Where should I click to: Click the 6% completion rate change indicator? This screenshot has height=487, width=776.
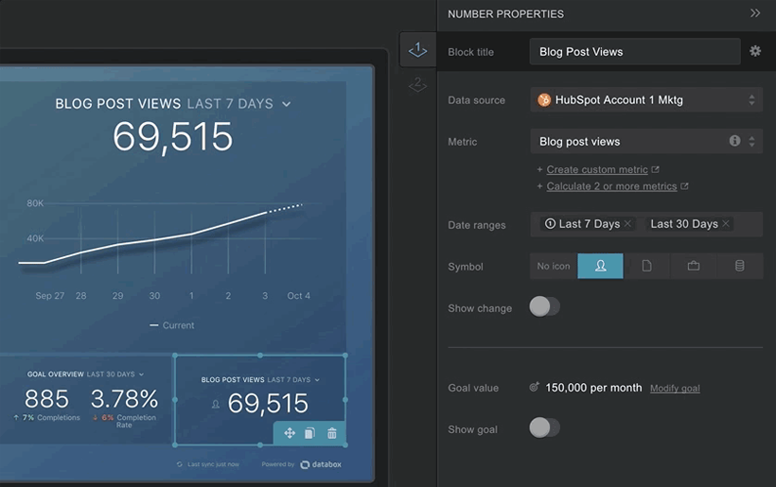[x=103, y=417]
